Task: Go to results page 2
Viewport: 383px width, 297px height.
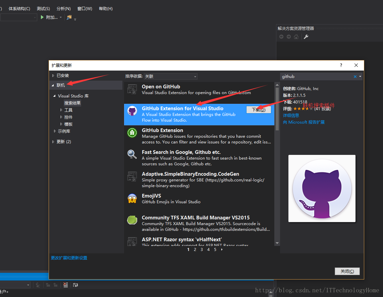Action: 195,250
